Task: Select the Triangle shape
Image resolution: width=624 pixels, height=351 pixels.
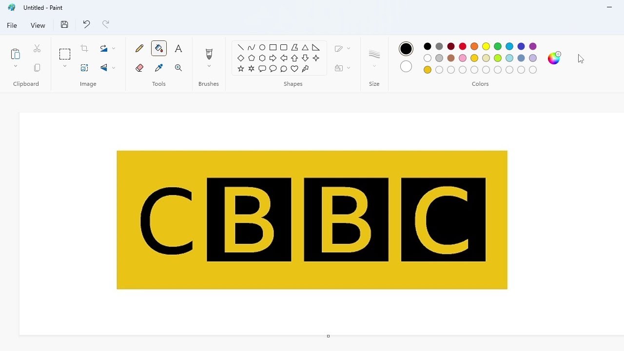Action: tap(305, 47)
